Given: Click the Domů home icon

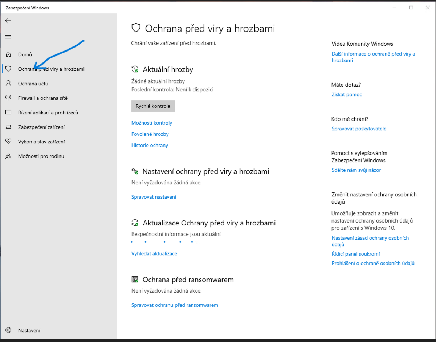Looking at the screenshot, I should point(8,54).
